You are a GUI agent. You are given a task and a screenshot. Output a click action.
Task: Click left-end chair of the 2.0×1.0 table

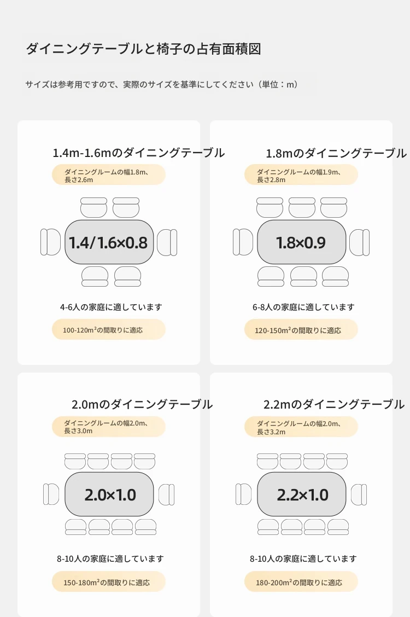pyautogui.click(x=51, y=494)
